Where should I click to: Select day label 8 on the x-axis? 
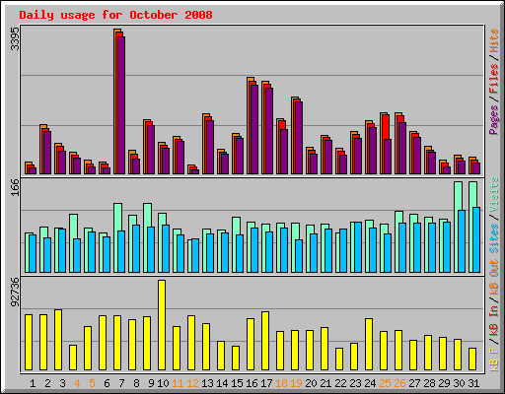(x=136, y=383)
